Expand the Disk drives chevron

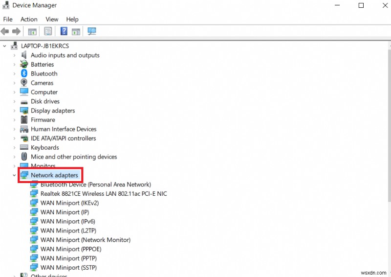click(x=14, y=101)
